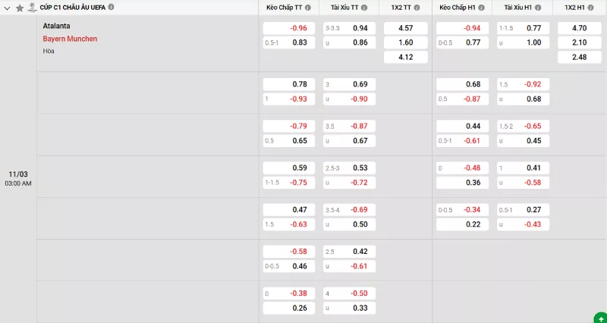Pick Bayern win odds 1.60 in 1X2 TT
The image size is (607, 323).
tap(405, 42)
